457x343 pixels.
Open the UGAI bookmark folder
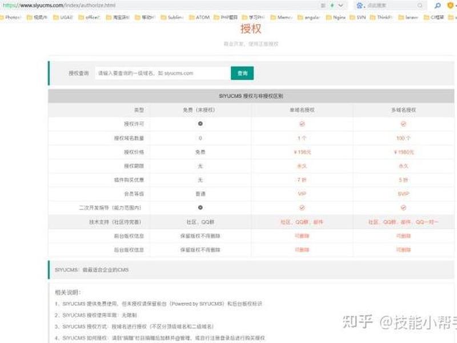(63, 18)
